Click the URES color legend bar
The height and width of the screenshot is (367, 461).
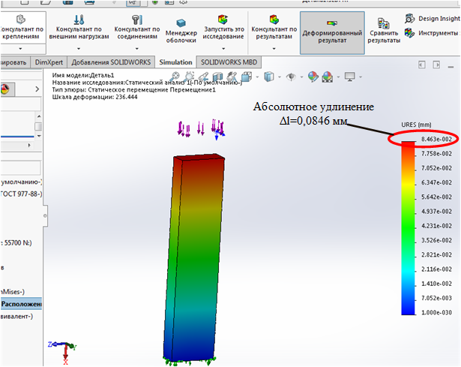[409, 225]
